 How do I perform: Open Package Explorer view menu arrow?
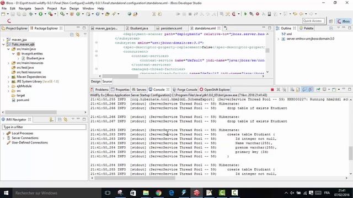click(85, 34)
